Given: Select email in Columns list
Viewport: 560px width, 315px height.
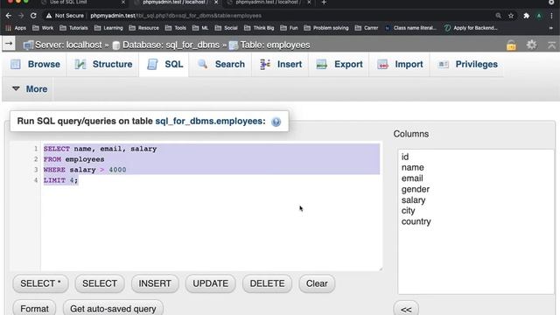Looking at the screenshot, I should point(412,178).
